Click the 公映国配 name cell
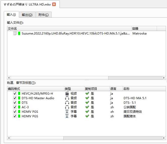The height and width of the screenshot is (144, 167). click(130, 107)
